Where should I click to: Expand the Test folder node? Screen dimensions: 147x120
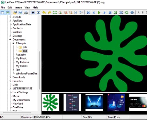(13, 70)
